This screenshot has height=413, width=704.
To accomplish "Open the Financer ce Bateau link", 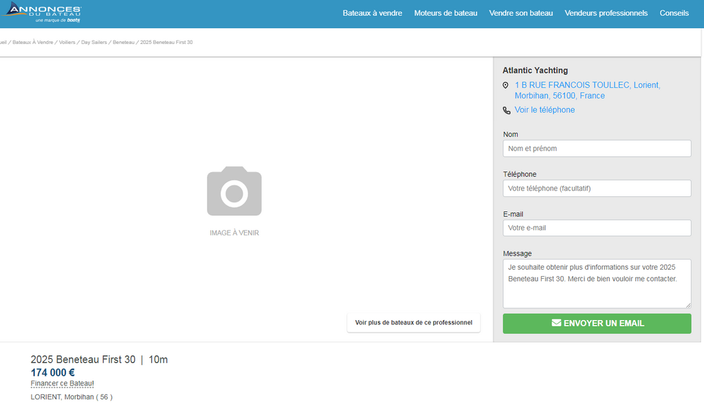I will click(63, 384).
